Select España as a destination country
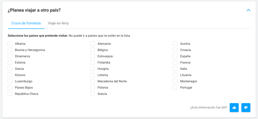This screenshot has height=119, width=258. tap(175, 56)
